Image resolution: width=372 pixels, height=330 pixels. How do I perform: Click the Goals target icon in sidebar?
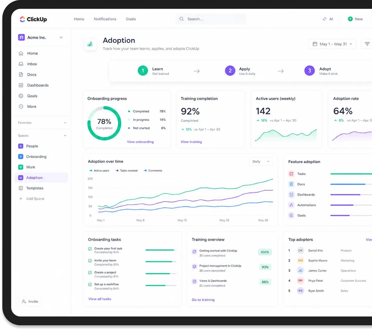click(21, 96)
